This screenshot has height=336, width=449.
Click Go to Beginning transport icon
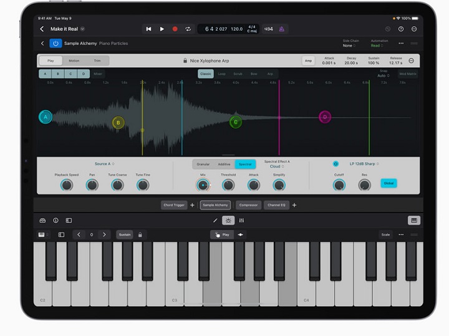(x=149, y=29)
